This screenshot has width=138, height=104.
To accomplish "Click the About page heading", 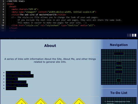I will point(50,46).
